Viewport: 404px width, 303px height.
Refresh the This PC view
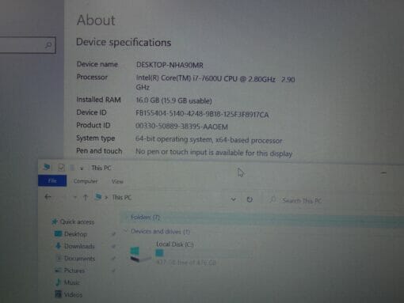click(x=250, y=199)
